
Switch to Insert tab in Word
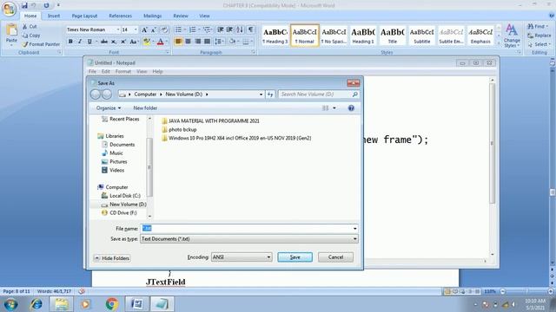click(x=54, y=16)
